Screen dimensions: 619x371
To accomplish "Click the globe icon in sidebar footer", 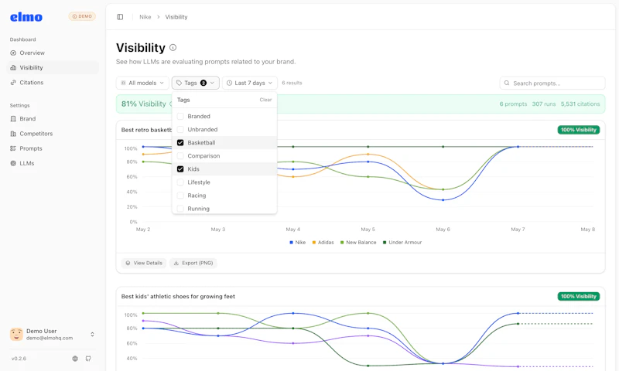I will click(x=75, y=359).
